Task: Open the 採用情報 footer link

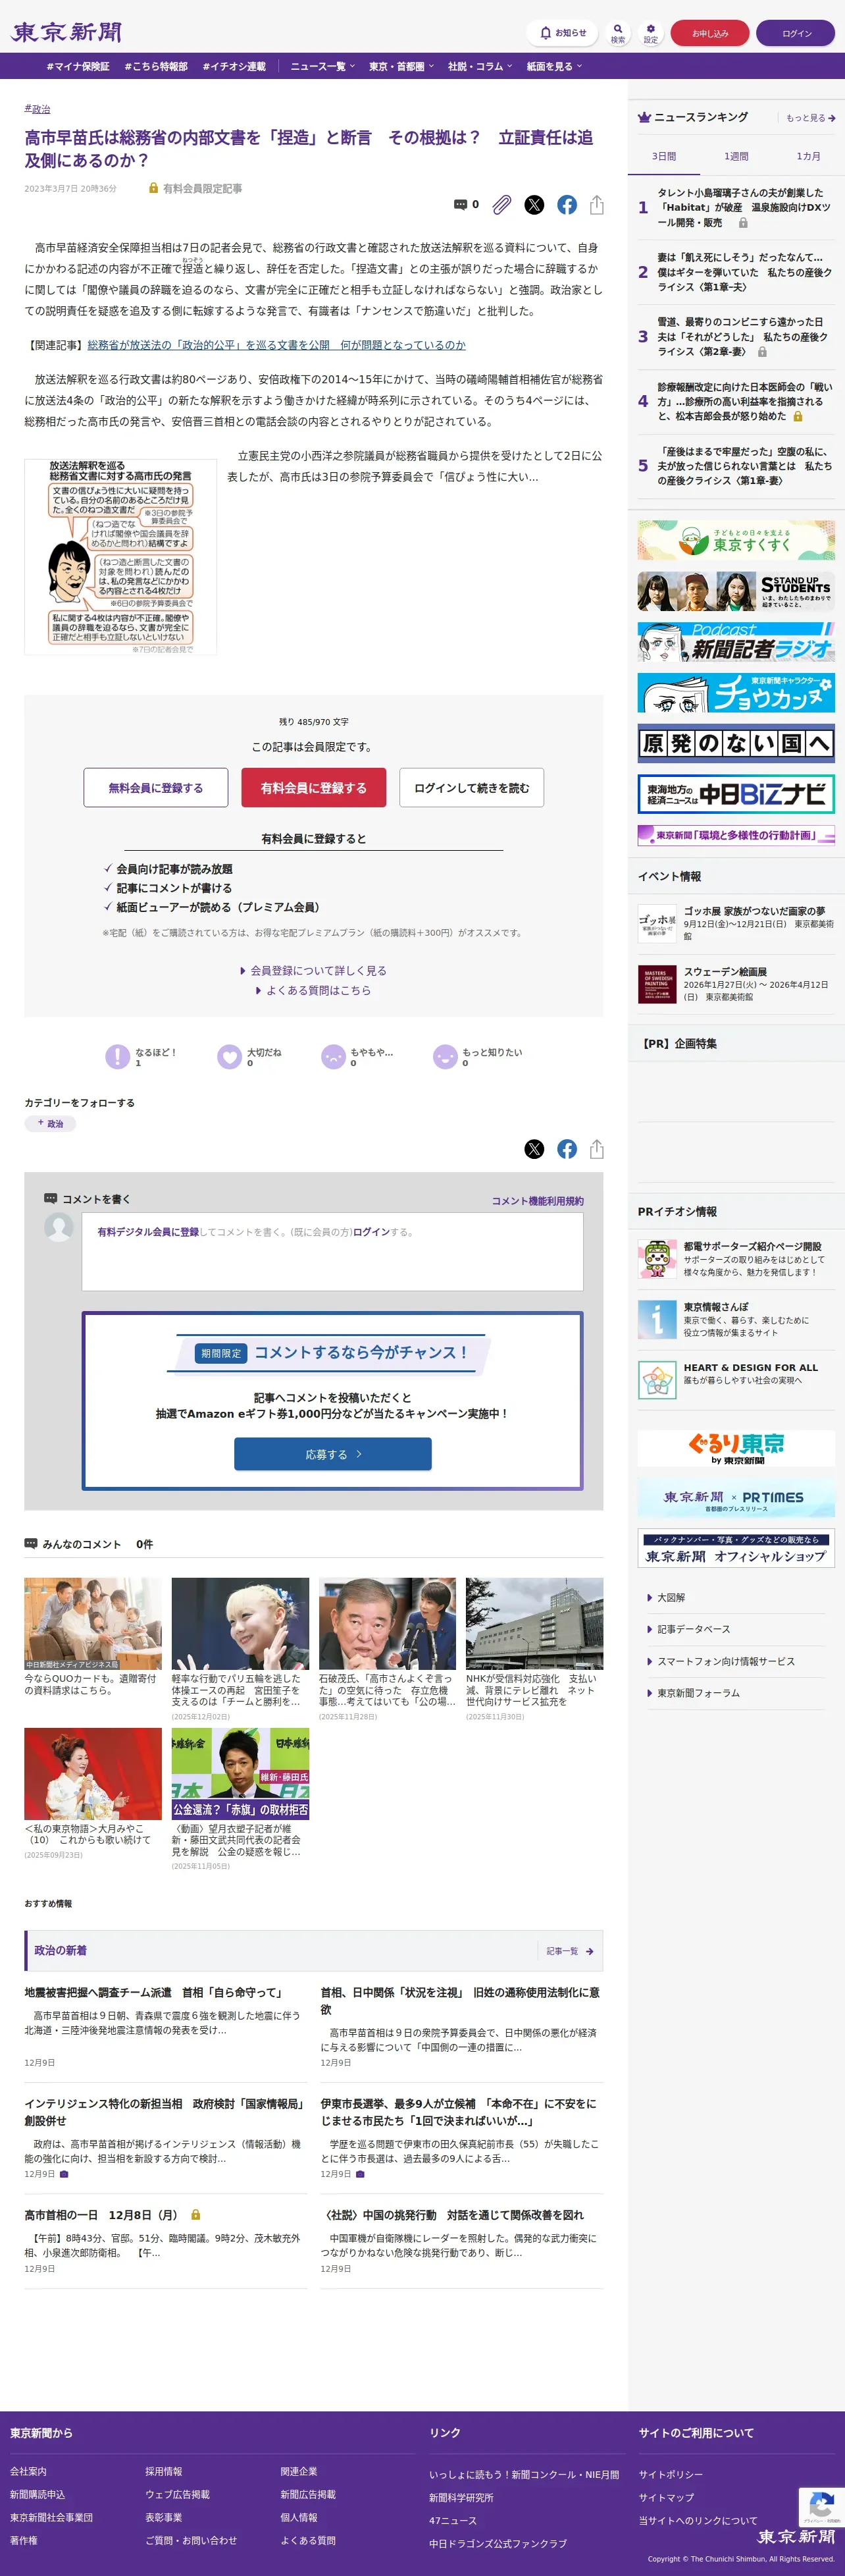Action: click(164, 2471)
